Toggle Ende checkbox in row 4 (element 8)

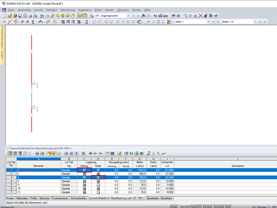coord(98,181)
